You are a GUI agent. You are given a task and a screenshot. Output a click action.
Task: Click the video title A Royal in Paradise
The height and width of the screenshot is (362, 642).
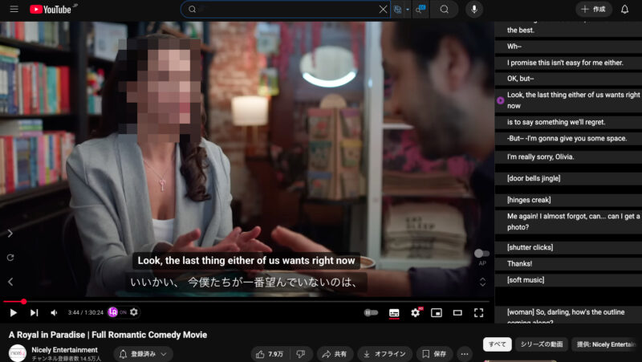tap(108, 335)
